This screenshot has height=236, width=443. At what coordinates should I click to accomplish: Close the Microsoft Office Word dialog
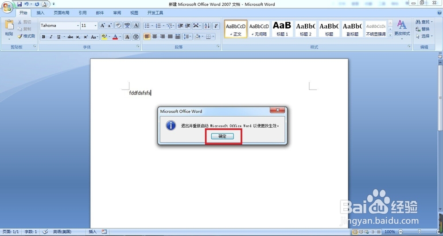(x=277, y=110)
